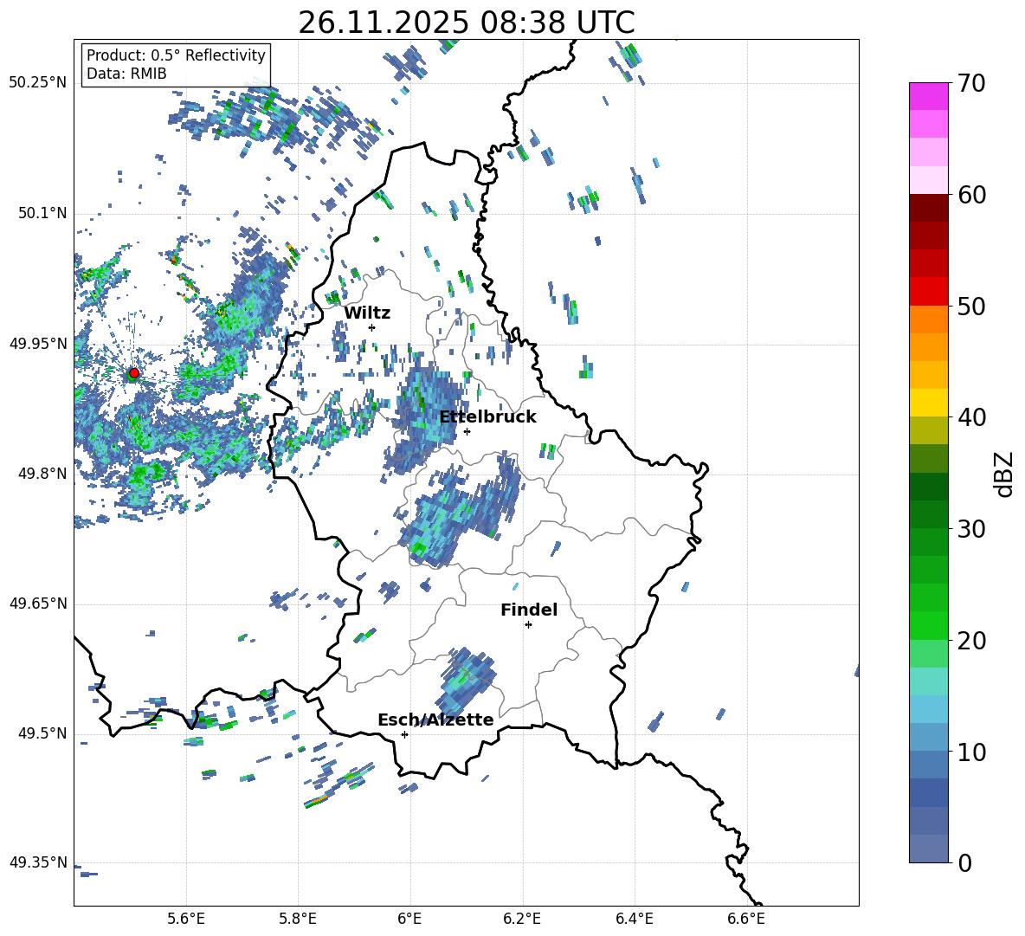
Task: Click the Findel station cross marker
Action: pos(528,624)
